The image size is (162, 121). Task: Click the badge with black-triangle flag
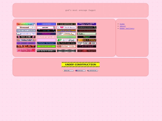click(x=93, y=71)
